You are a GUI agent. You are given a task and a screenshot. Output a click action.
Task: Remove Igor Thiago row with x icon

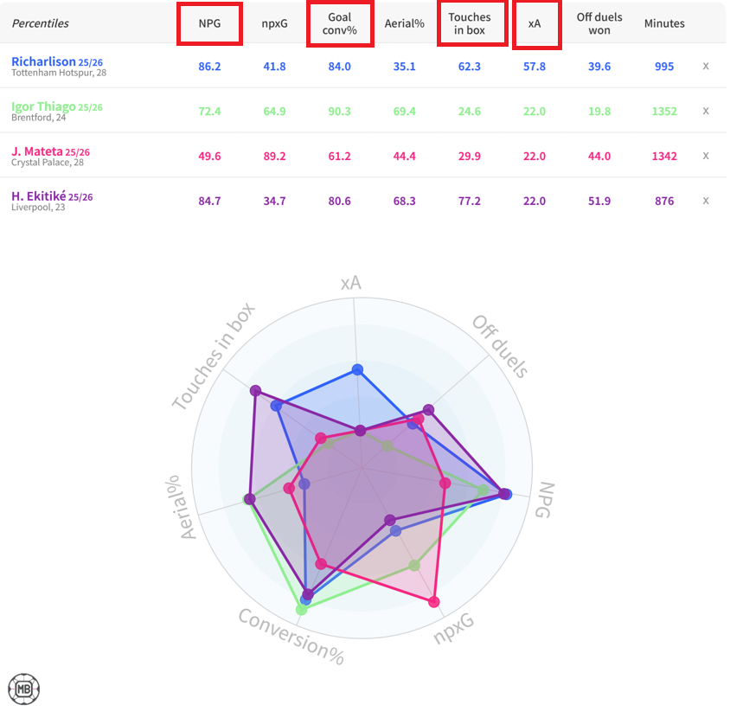tap(706, 111)
